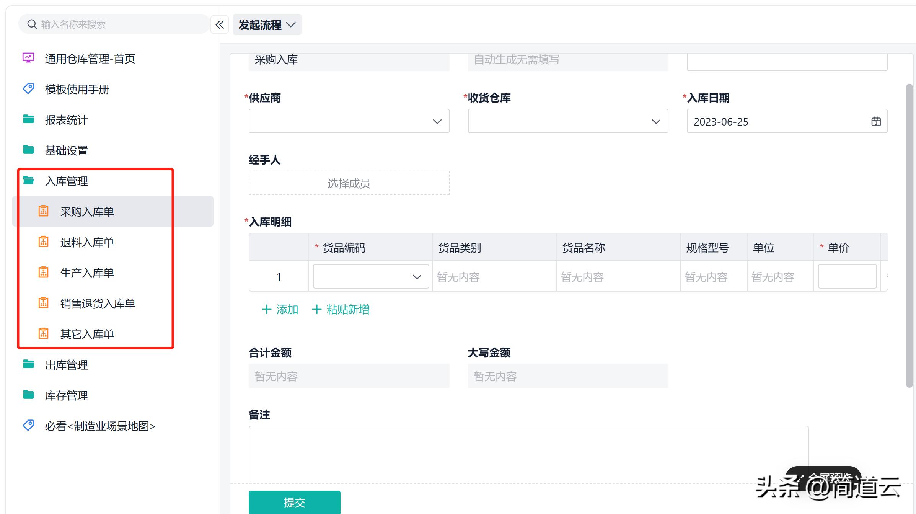
Task: Open the 收货仓库 dropdown
Action: (x=655, y=121)
